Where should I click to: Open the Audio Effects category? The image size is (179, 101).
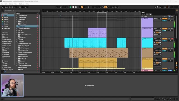(x=8, y=42)
